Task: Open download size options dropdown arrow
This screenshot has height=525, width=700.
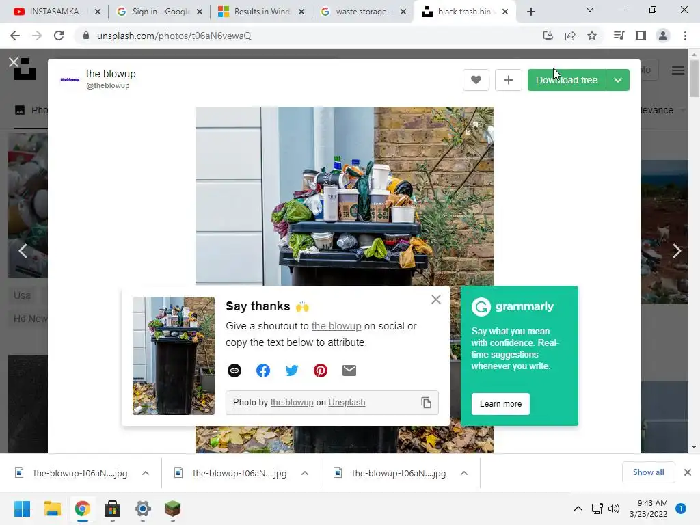Action: pos(618,80)
